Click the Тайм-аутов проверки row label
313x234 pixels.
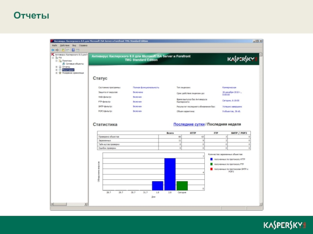[109, 144]
